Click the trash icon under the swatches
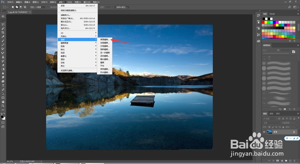This screenshot has height=164, width=300. click(x=295, y=41)
